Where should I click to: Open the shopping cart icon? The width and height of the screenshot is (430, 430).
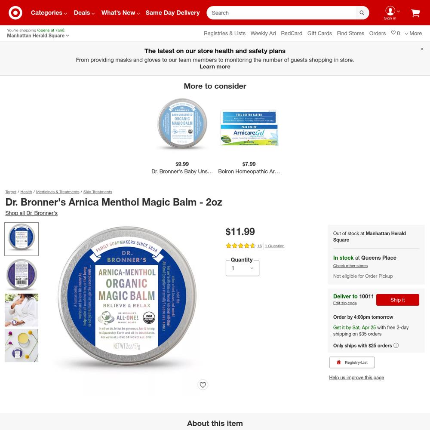point(415,13)
